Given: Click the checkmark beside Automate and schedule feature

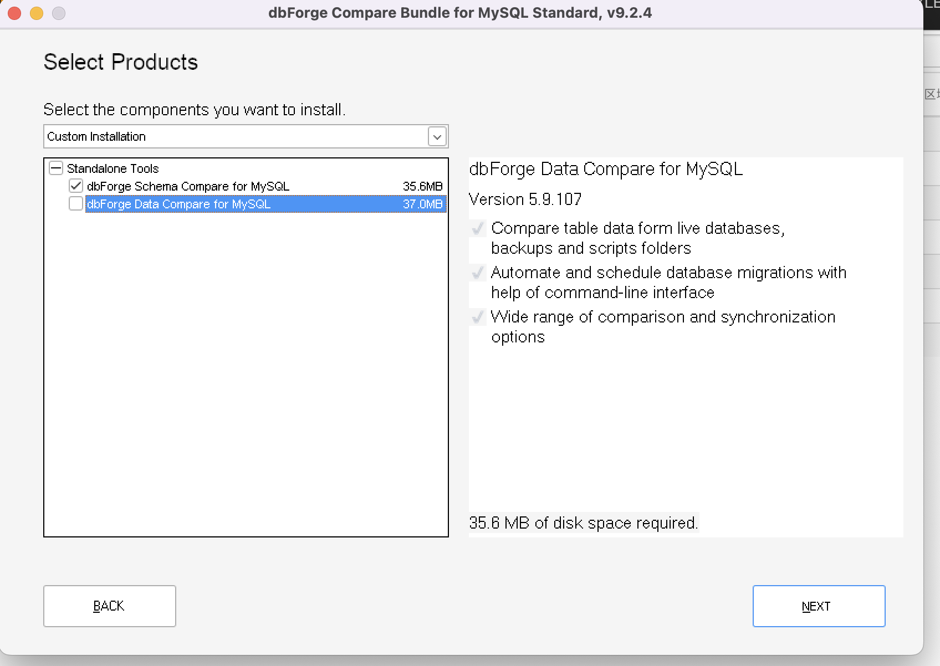Looking at the screenshot, I should coord(478,273).
